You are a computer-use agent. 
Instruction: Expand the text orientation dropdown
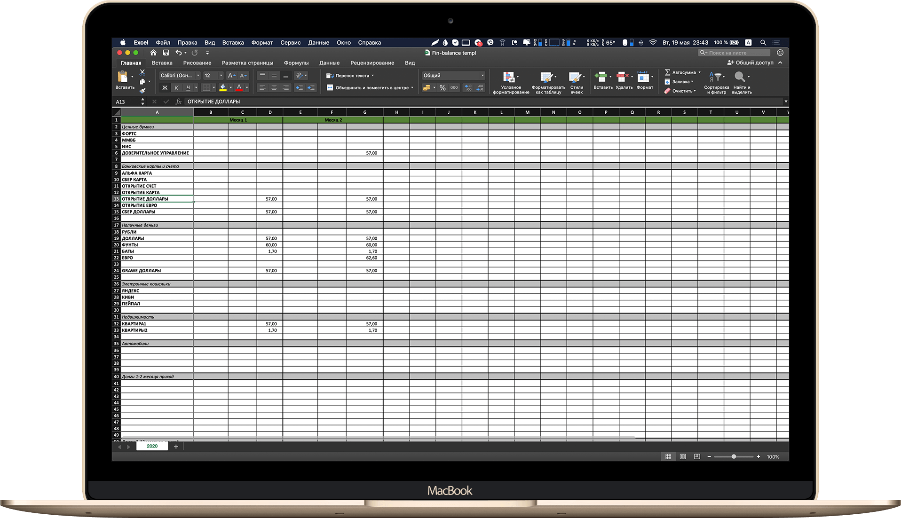pyautogui.click(x=306, y=75)
